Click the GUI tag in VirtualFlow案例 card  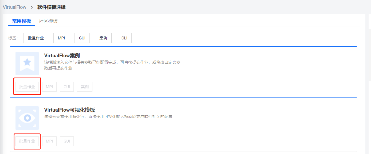[x=67, y=87]
